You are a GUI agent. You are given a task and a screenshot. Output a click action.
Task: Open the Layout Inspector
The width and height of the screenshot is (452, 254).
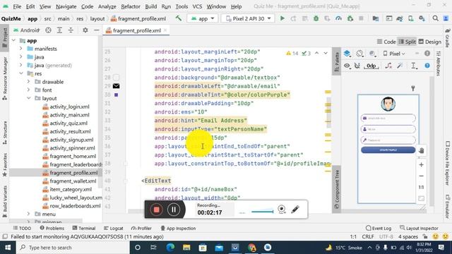click(x=419, y=228)
